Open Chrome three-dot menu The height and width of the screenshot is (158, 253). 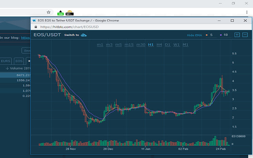[246, 12]
